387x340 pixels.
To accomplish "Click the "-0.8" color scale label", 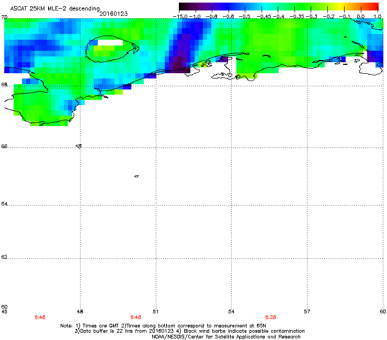I will tap(211, 17).
